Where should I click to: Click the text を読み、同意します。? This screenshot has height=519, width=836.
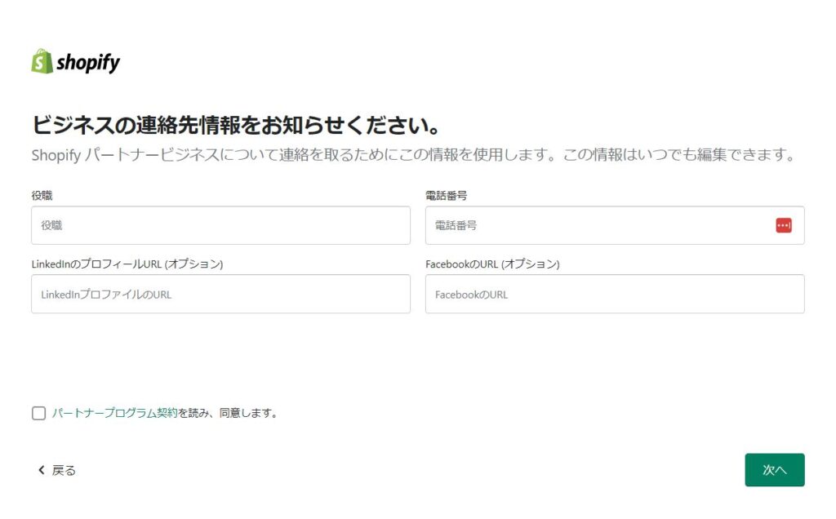tap(229, 413)
